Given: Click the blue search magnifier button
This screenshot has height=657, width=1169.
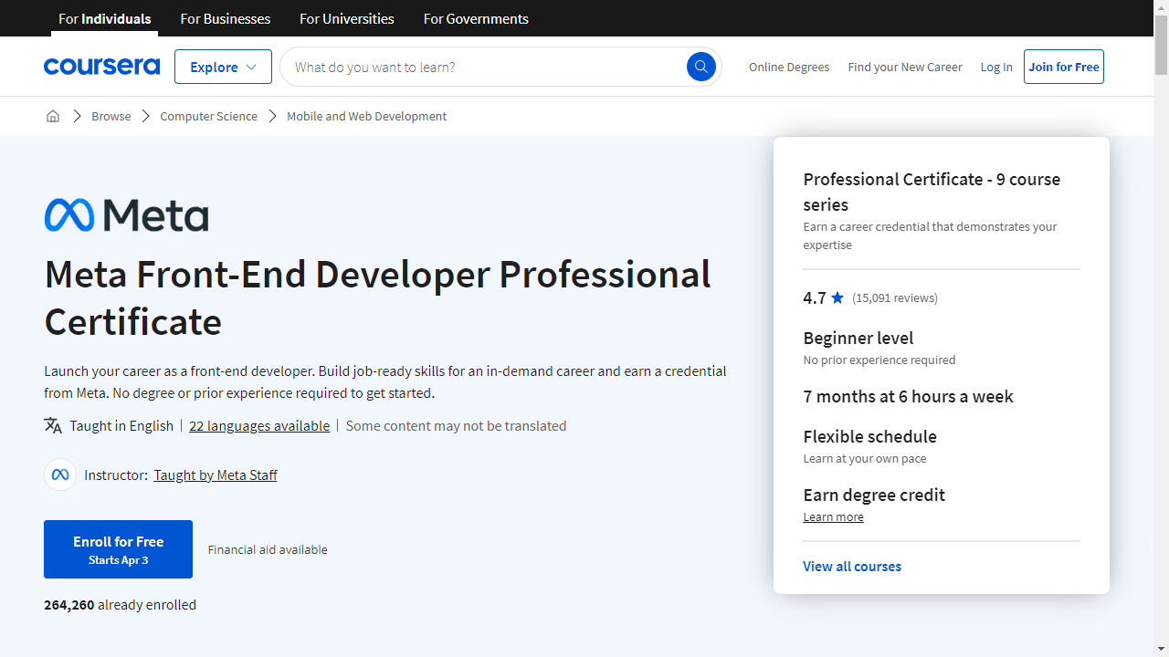Looking at the screenshot, I should (x=701, y=67).
